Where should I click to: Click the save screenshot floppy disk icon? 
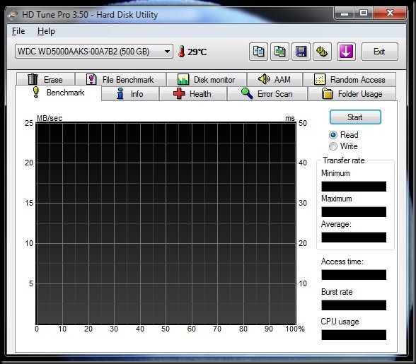[301, 52]
